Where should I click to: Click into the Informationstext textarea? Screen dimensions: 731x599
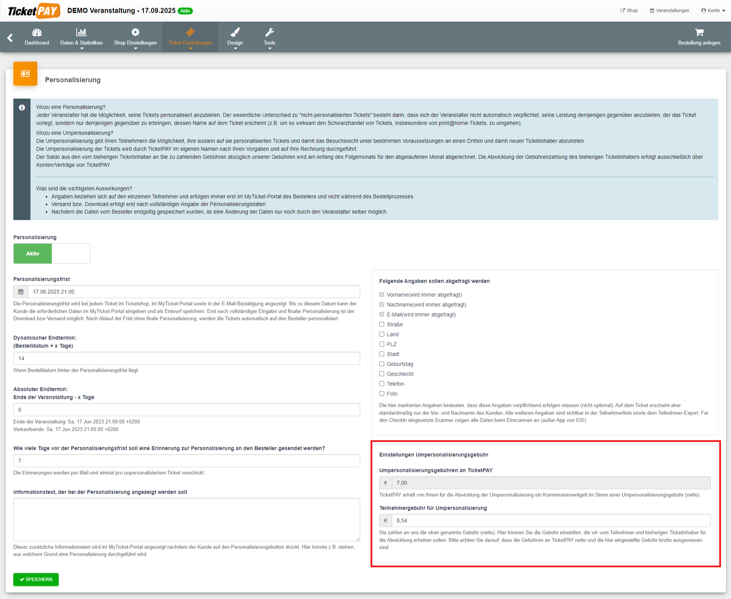(187, 520)
